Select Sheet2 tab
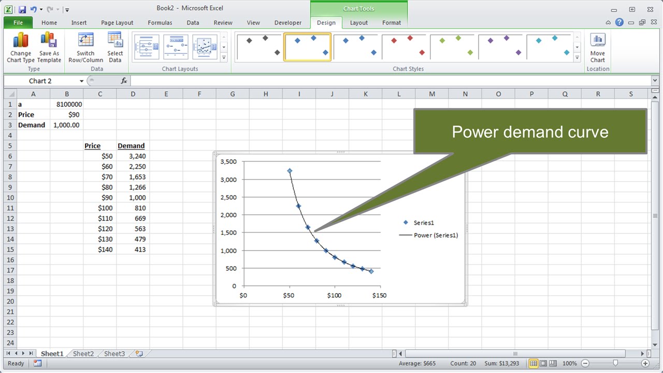Viewport: 663px width, 373px height. (x=83, y=354)
